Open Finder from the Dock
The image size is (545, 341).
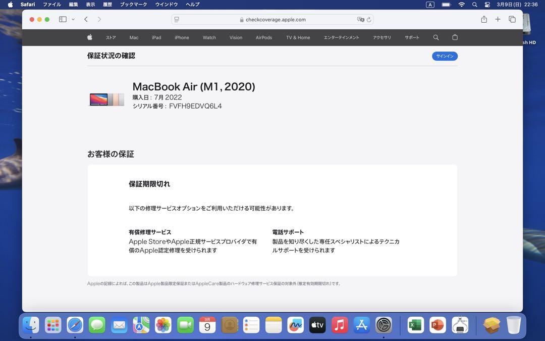[x=31, y=325]
